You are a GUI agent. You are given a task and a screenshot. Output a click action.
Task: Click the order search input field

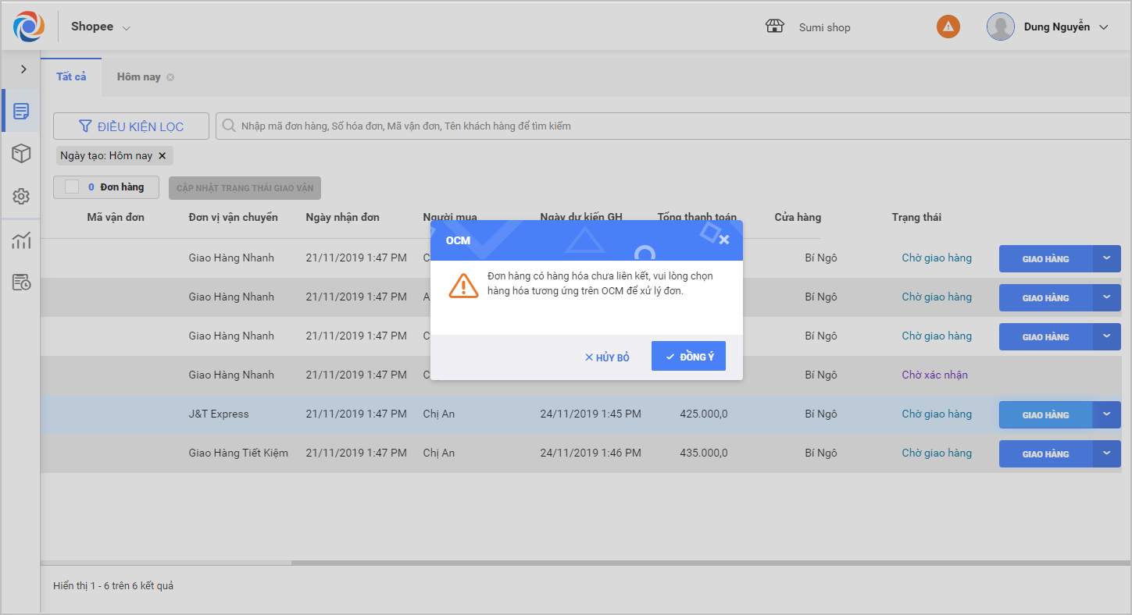click(x=672, y=126)
